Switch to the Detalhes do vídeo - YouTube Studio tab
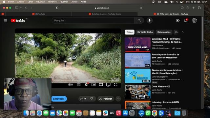 (105, 14)
